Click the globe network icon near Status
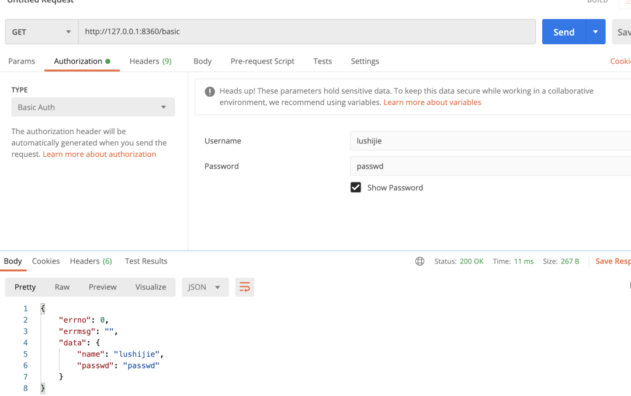This screenshot has width=631, height=396. coord(419,261)
